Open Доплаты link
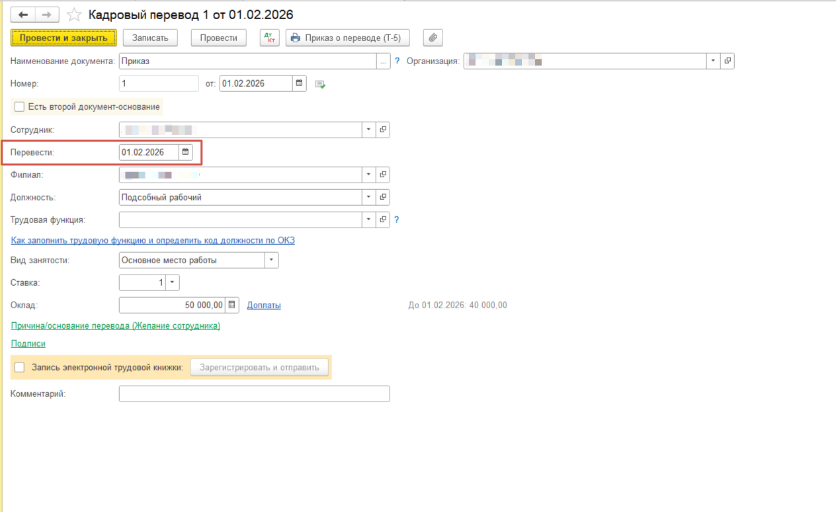Screen dimensions: 836x512 click(264, 305)
